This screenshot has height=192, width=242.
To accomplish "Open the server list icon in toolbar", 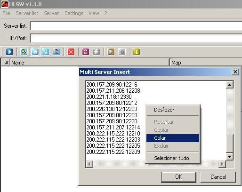I will [x=35, y=52].
